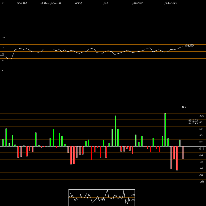Click the tallest green MR bar reaching 100
The width and height of the screenshot is (206, 206).
(165, 130)
